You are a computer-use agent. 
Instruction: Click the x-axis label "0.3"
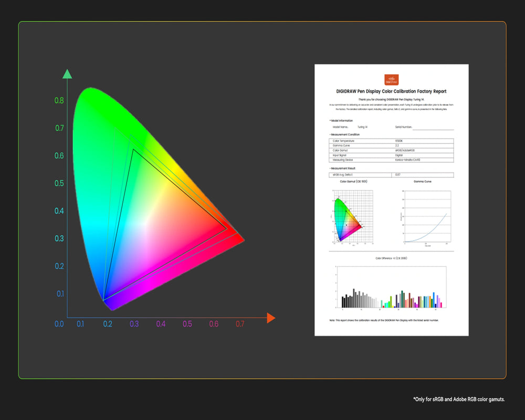click(134, 324)
